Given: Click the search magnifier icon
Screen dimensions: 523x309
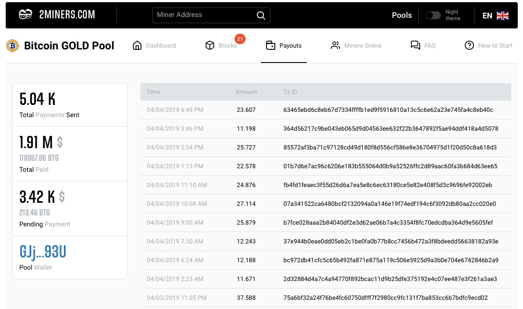Looking at the screenshot, I should pos(261,15).
